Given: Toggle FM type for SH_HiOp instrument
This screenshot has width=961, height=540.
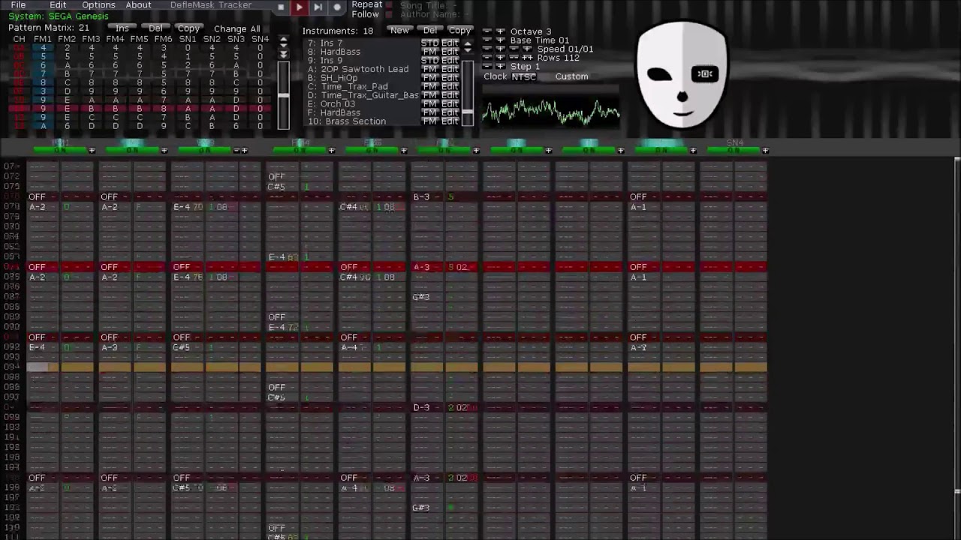Looking at the screenshot, I should coord(430,78).
